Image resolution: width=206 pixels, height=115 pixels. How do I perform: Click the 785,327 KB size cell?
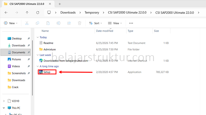(x=162, y=72)
